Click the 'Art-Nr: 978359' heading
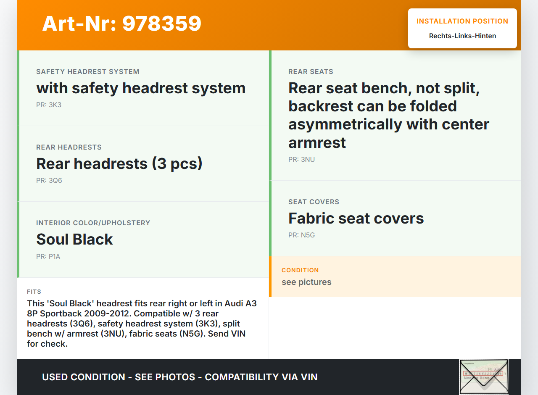The image size is (538, 395). (122, 24)
